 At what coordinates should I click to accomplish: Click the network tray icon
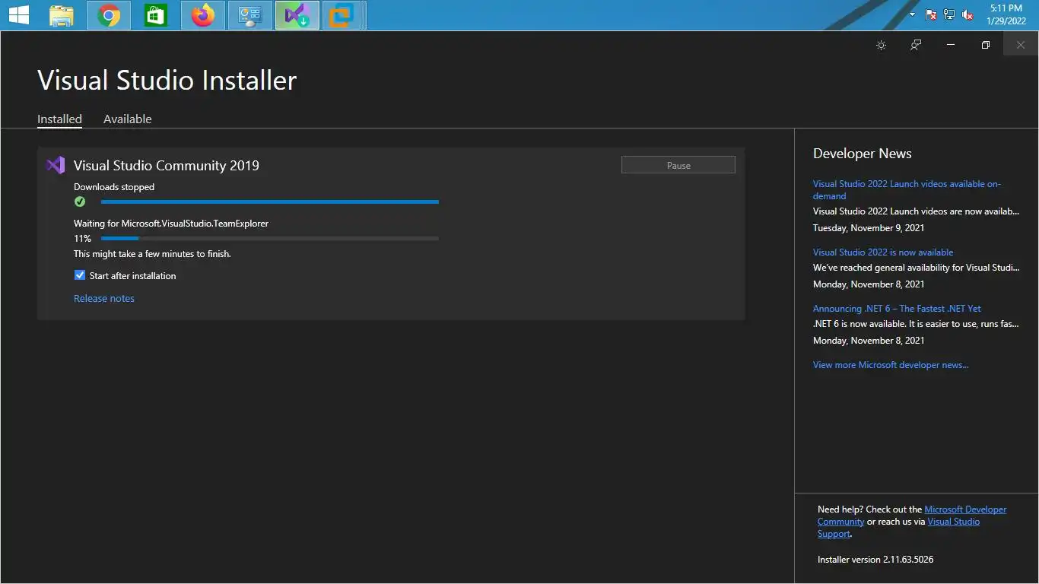pyautogui.click(x=949, y=14)
